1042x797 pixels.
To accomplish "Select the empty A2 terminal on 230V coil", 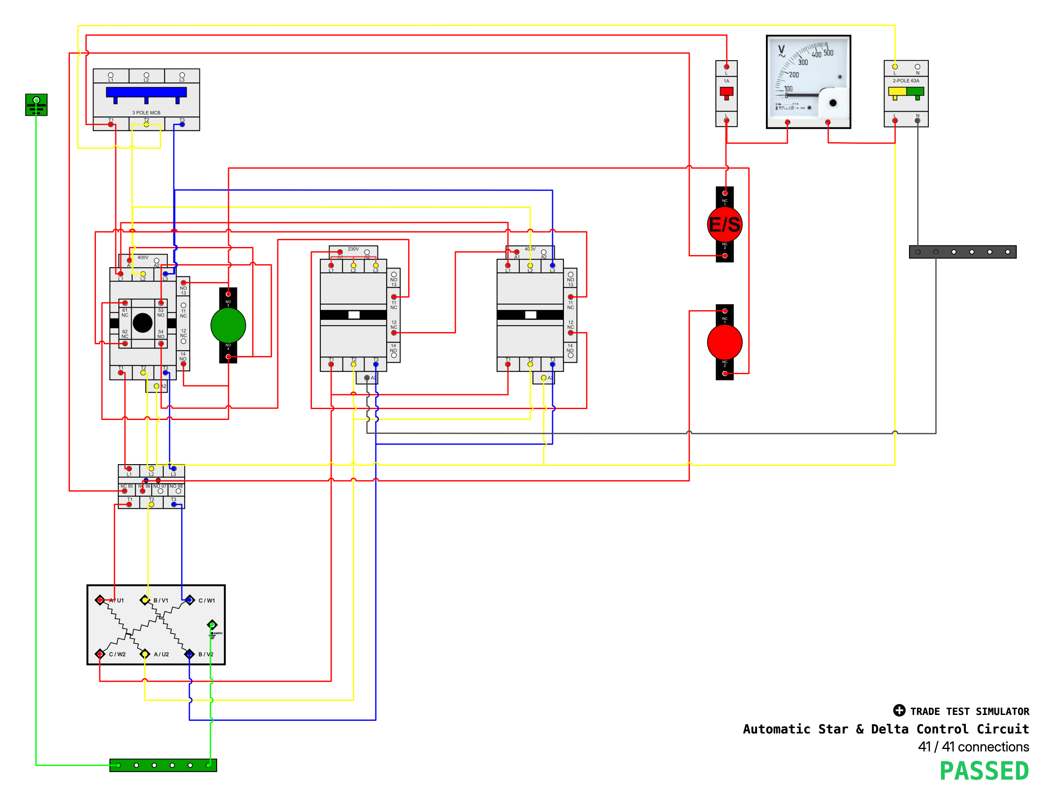I will click(x=367, y=252).
